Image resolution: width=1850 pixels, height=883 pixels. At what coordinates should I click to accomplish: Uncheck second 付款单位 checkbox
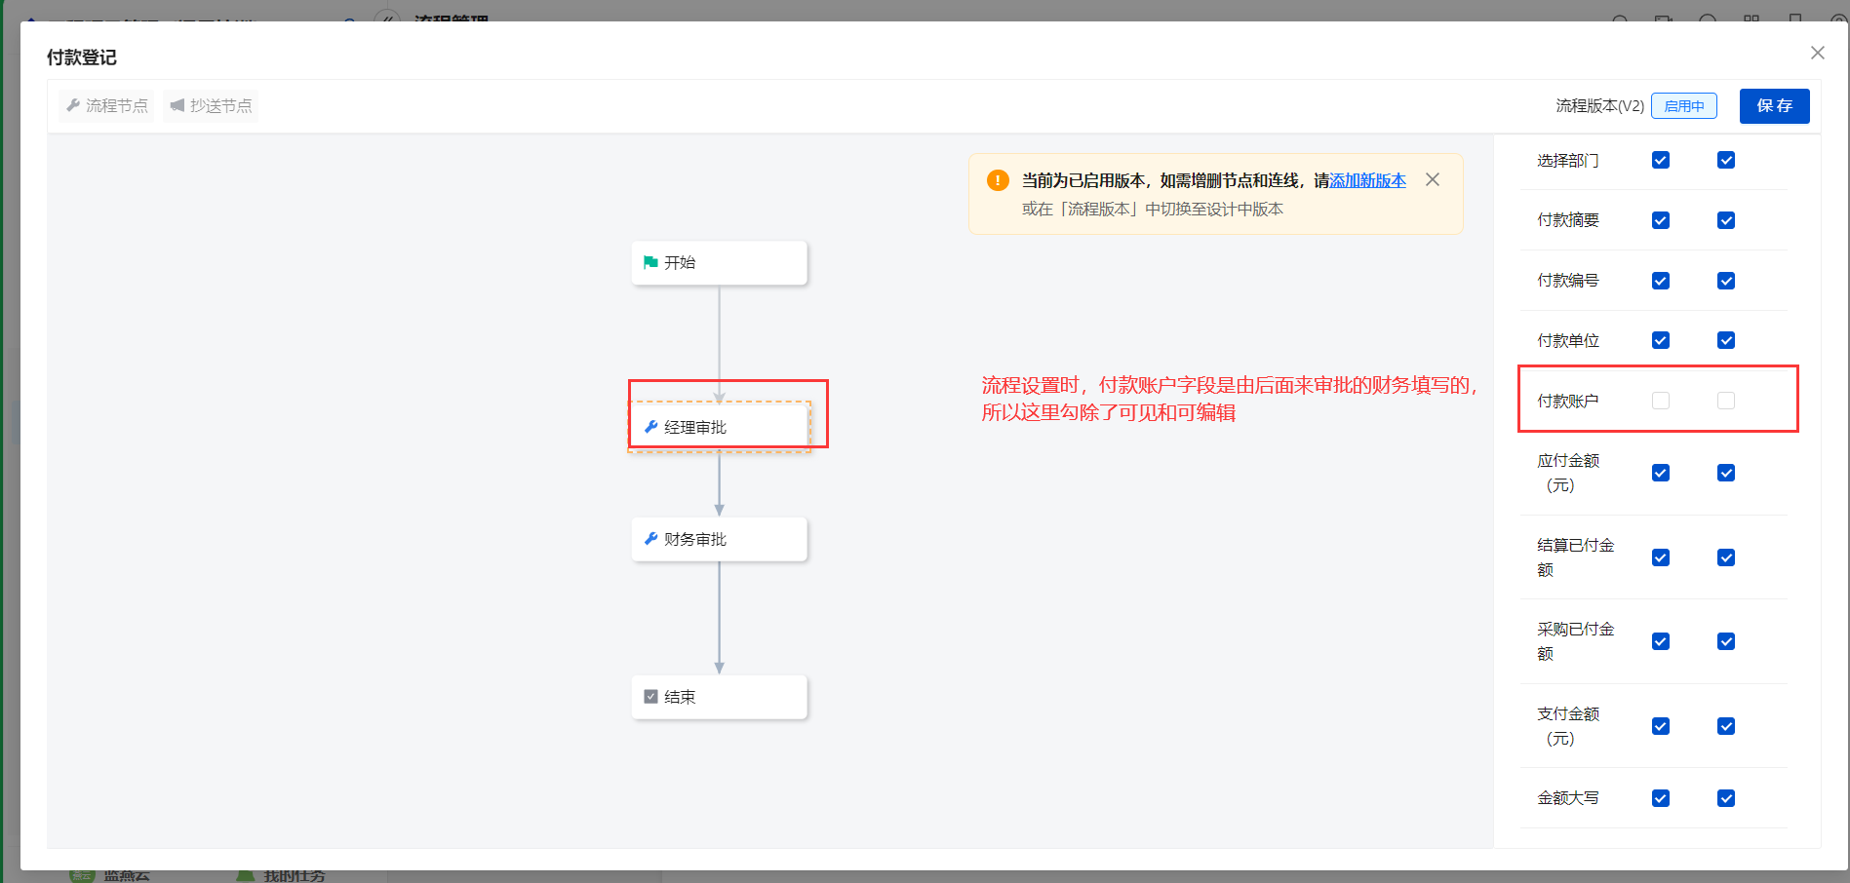pos(1726,340)
